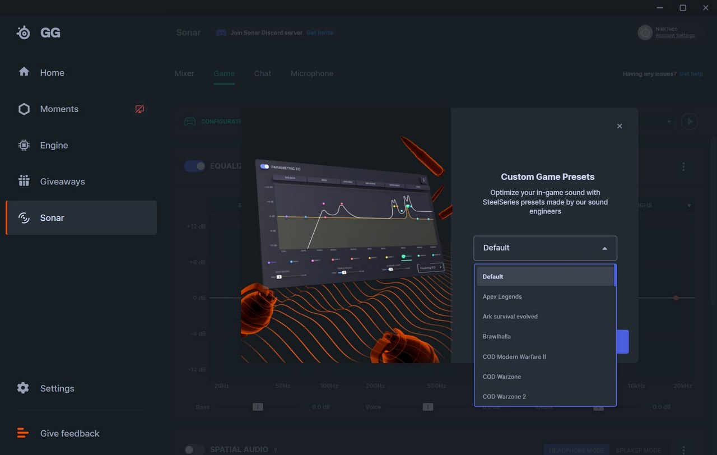This screenshot has height=455, width=717.
Task: Switch to the Game tab
Action: (x=224, y=73)
